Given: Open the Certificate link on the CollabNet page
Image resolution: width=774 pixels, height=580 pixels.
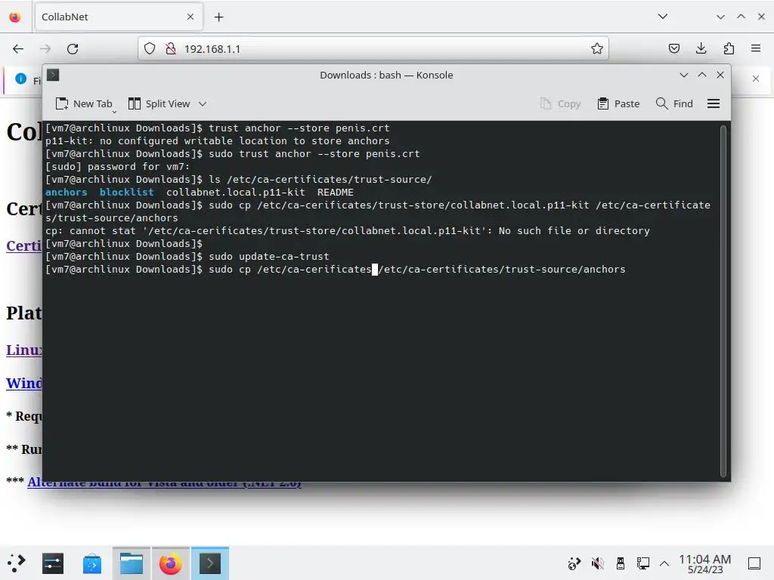Looking at the screenshot, I should (x=23, y=245).
